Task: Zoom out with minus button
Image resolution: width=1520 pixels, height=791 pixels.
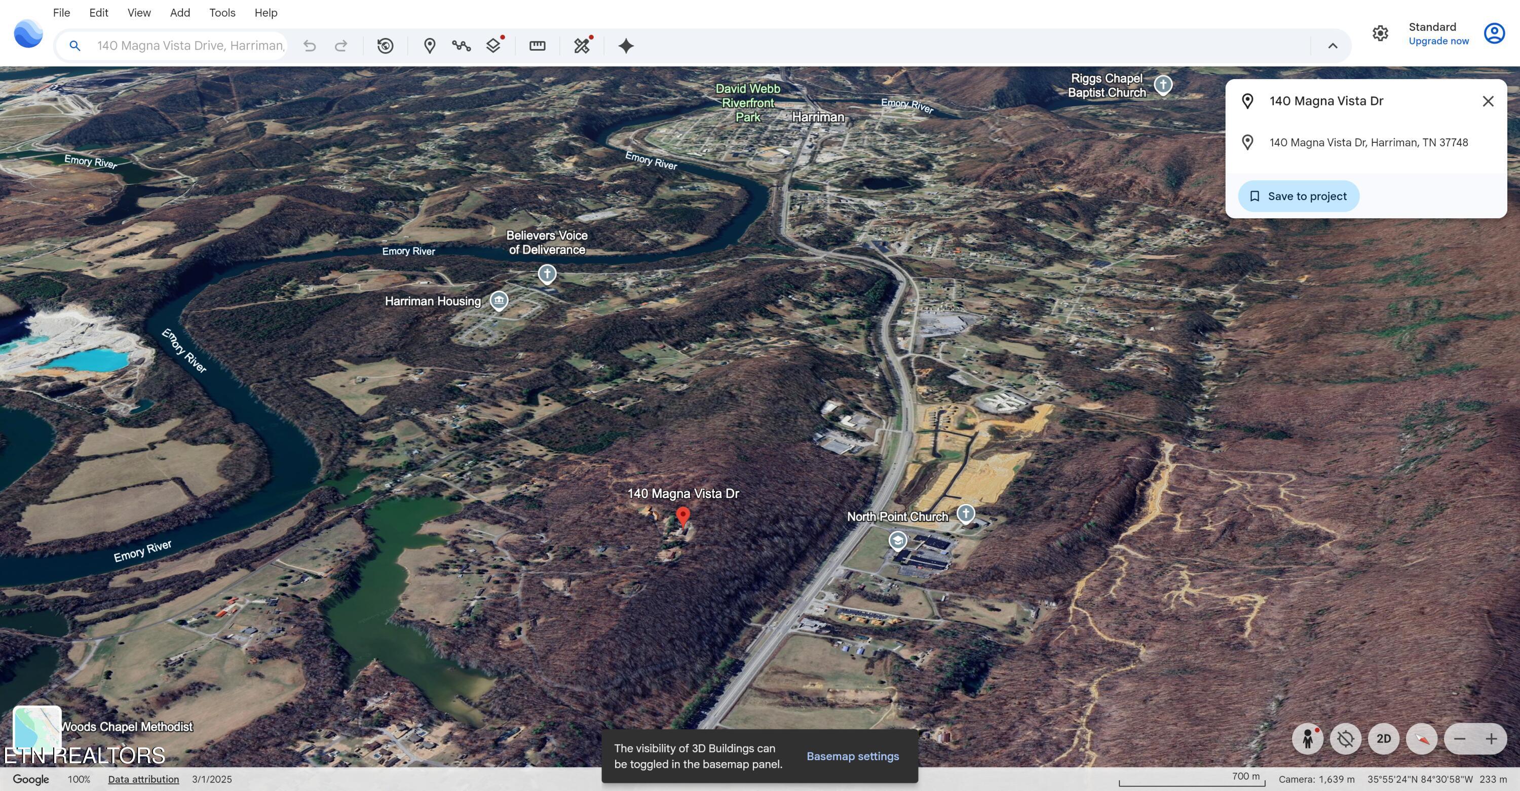Action: pos(1460,738)
